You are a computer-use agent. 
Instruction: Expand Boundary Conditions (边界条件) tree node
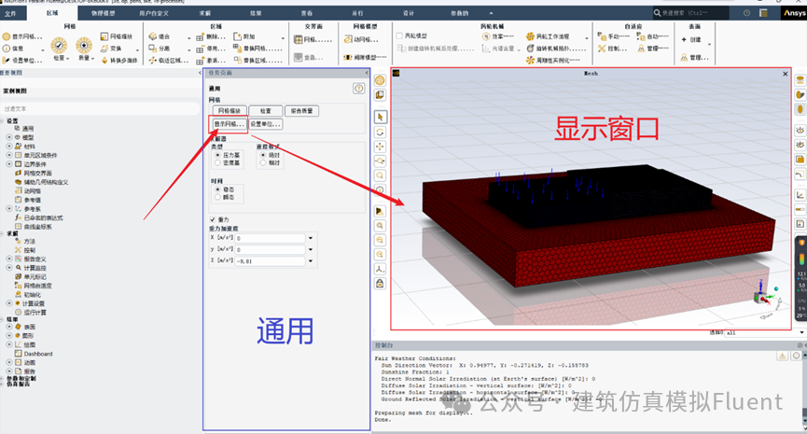click(8, 164)
